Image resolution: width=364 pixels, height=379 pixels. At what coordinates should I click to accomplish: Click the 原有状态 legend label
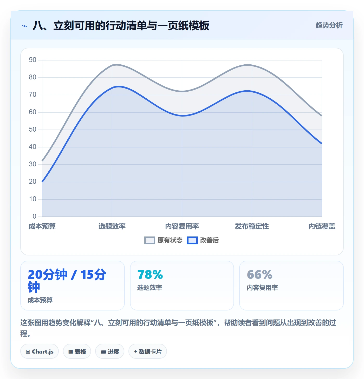[x=170, y=240]
